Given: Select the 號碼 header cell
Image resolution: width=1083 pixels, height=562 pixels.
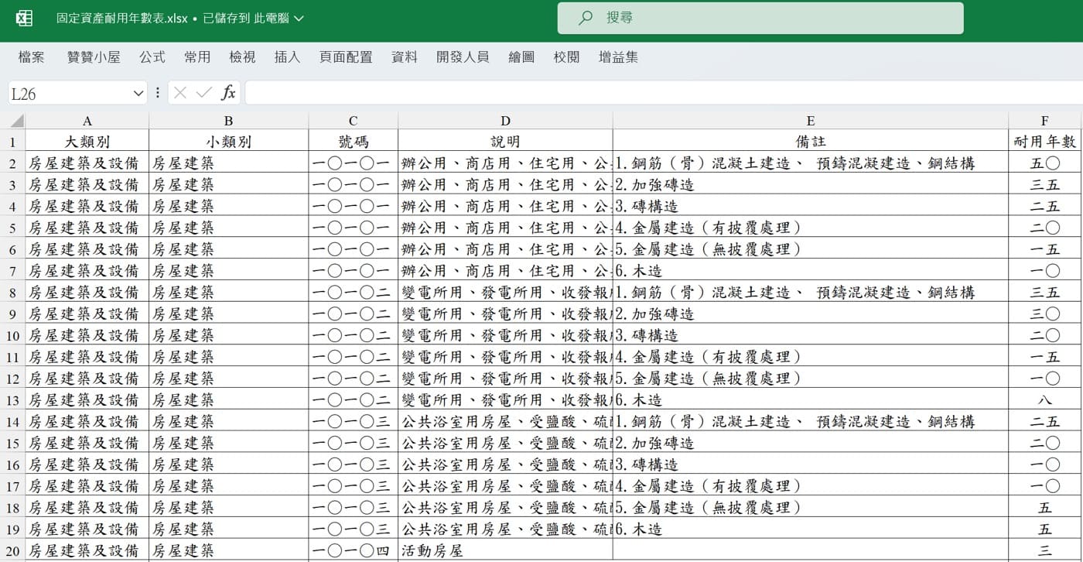Looking at the screenshot, I should (x=354, y=142).
